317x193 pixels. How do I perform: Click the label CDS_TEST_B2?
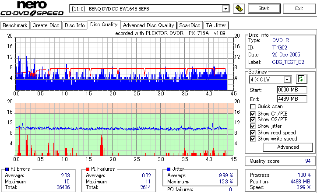tap(288, 62)
